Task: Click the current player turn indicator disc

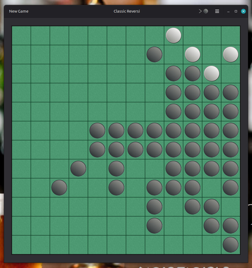Action: [x=205, y=11]
